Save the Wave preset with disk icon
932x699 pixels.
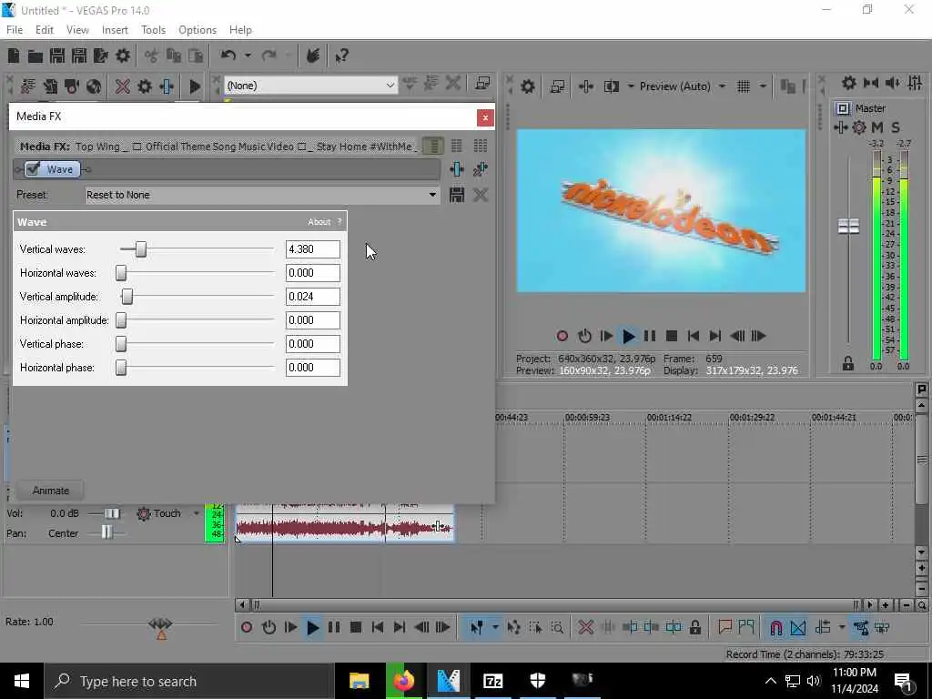(457, 195)
